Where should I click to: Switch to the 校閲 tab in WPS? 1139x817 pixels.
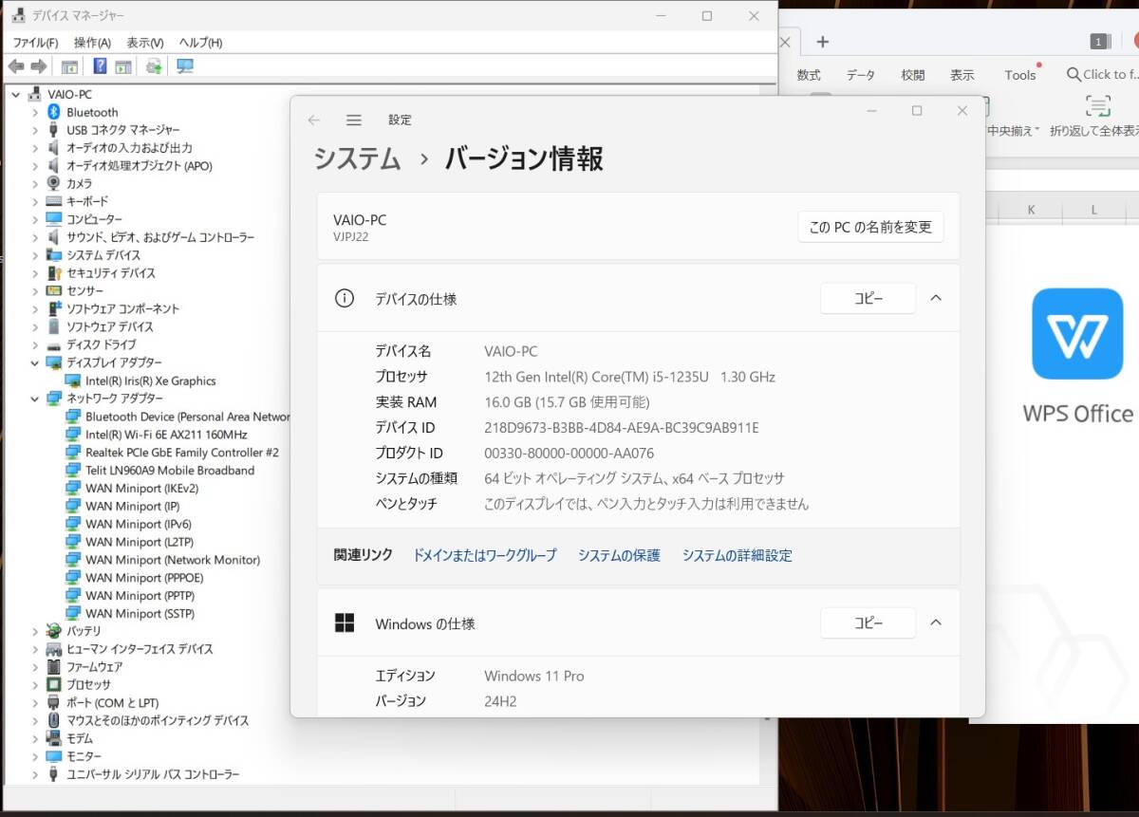tap(913, 75)
